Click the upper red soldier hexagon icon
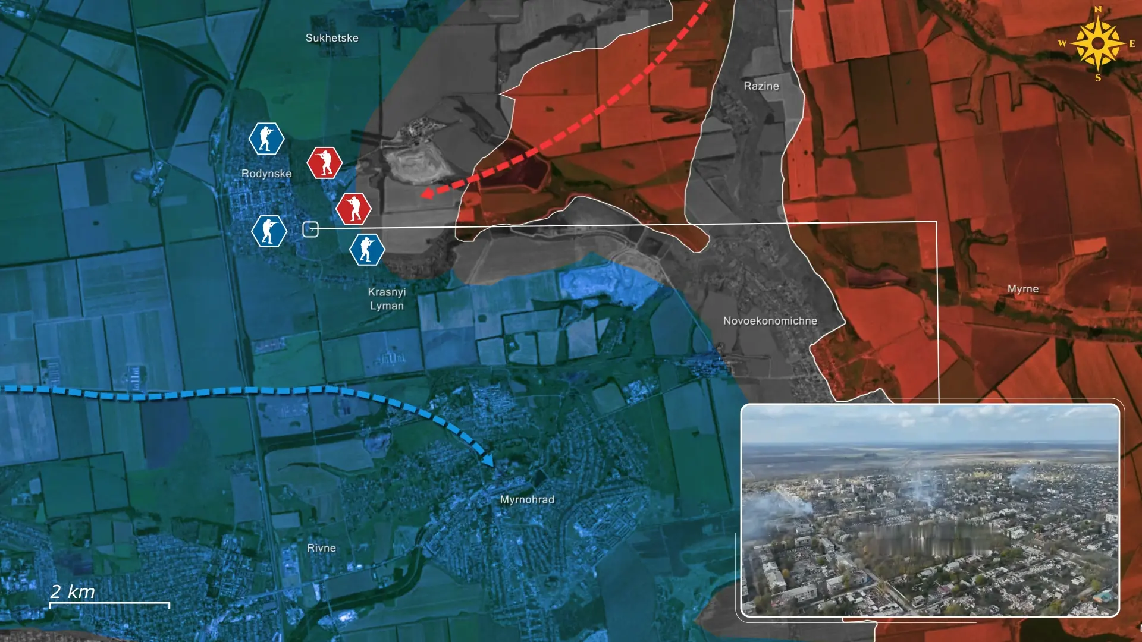This screenshot has width=1142, height=642. [x=324, y=162]
